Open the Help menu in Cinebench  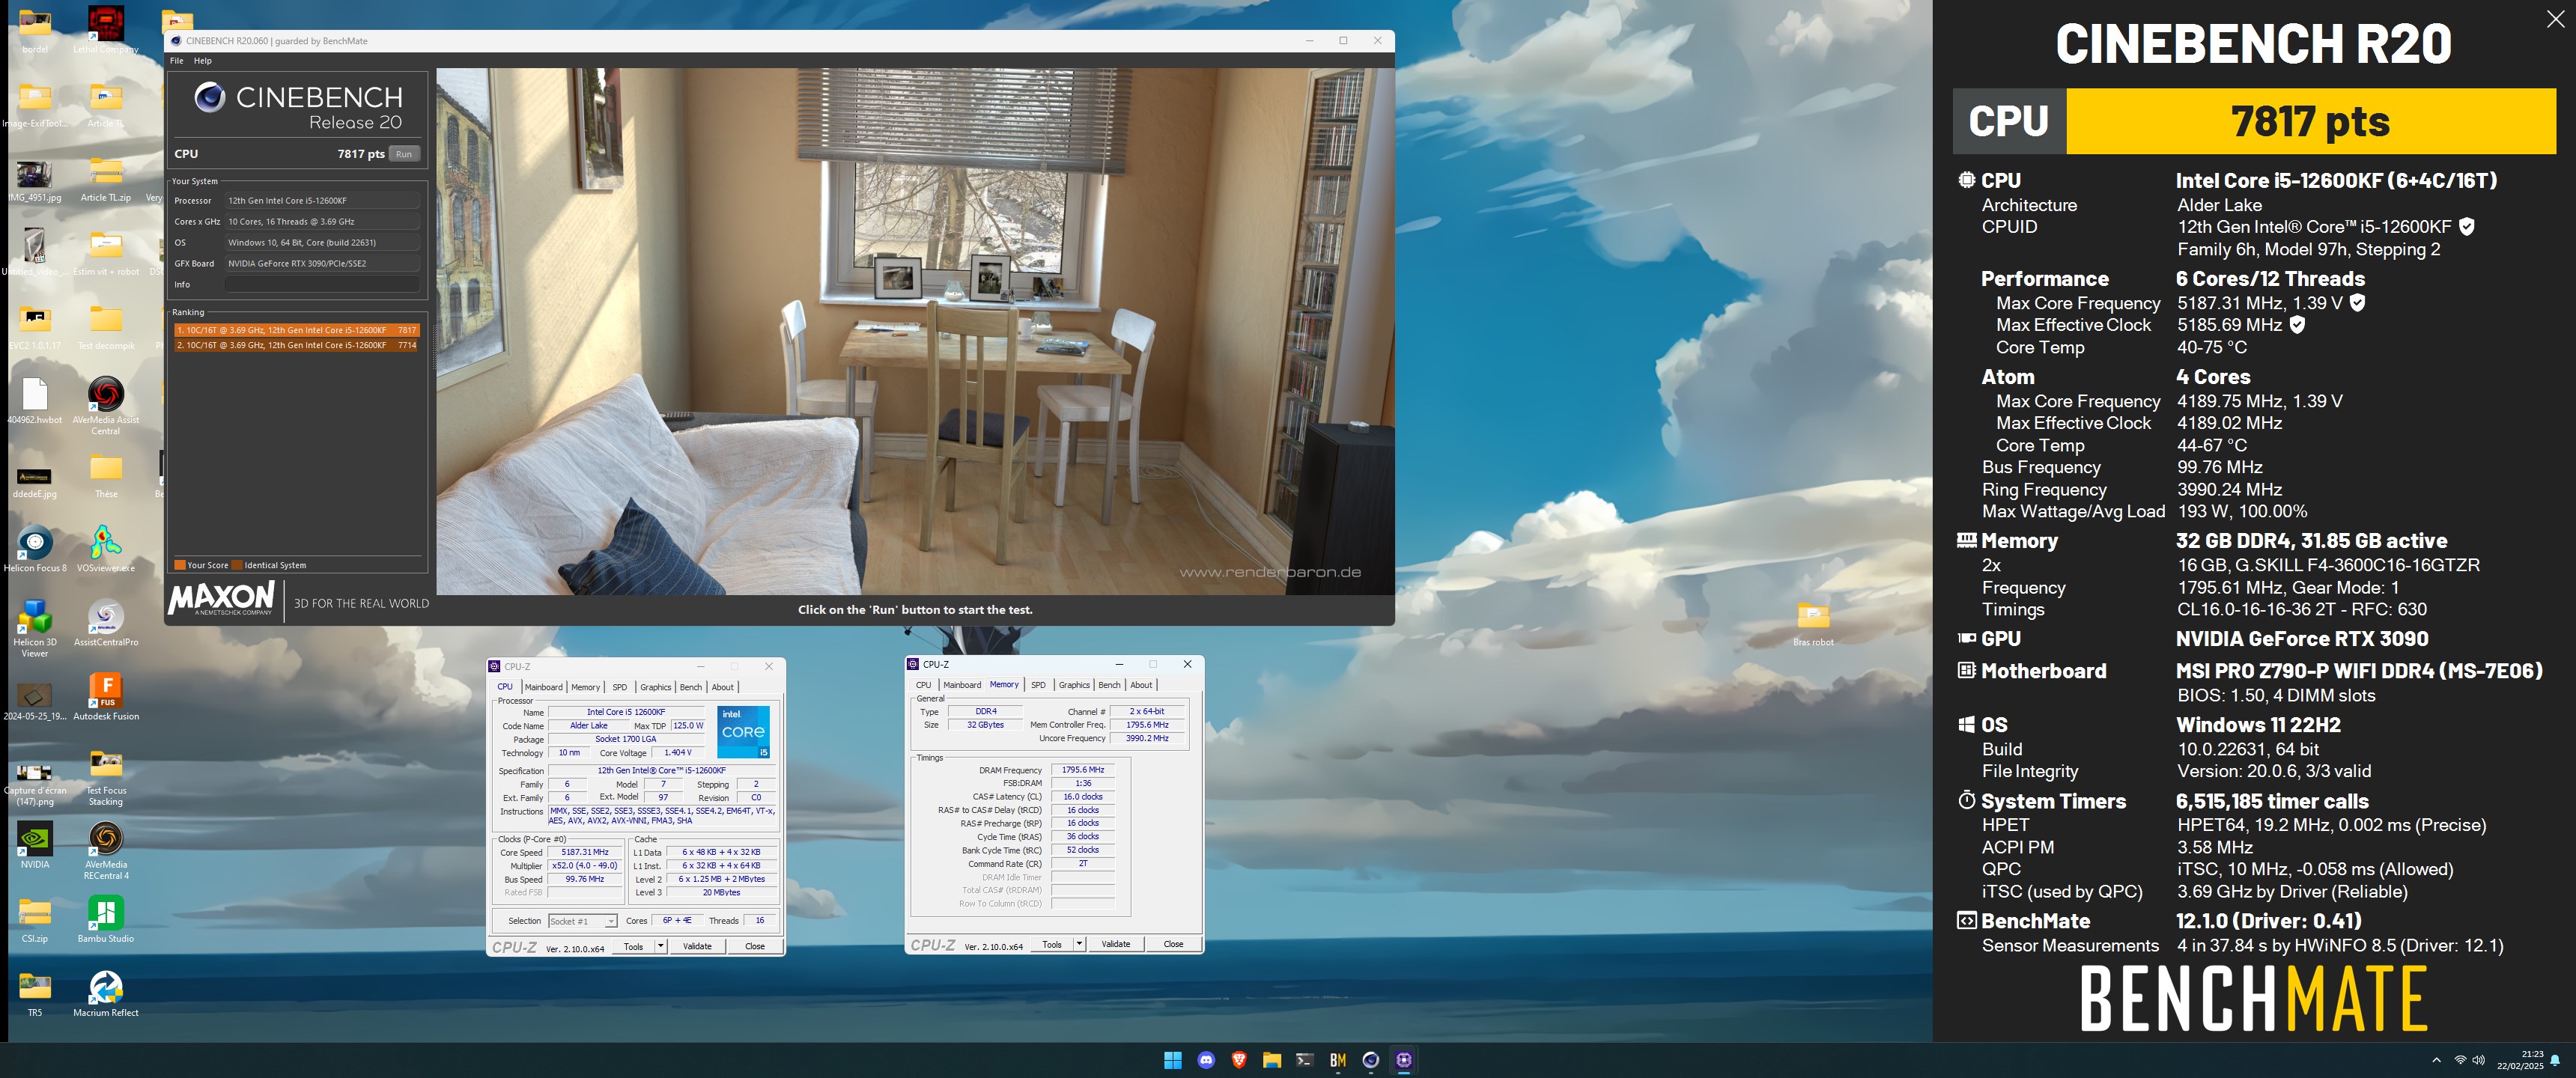coord(203,61)
